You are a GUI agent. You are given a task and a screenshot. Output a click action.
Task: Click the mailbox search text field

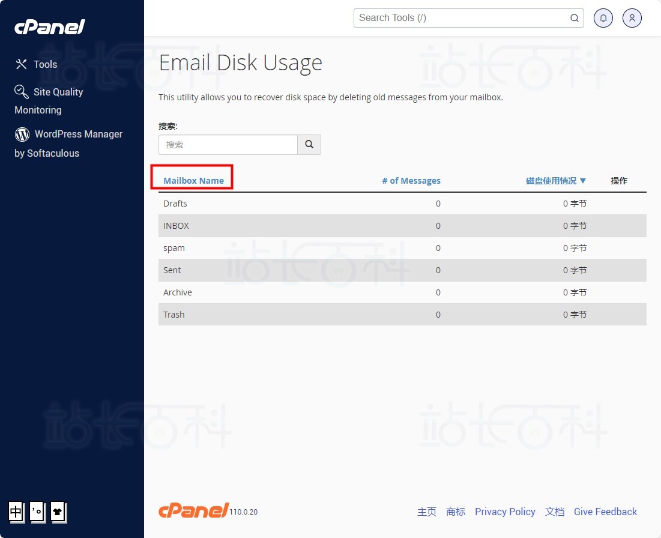pos(228,145)
